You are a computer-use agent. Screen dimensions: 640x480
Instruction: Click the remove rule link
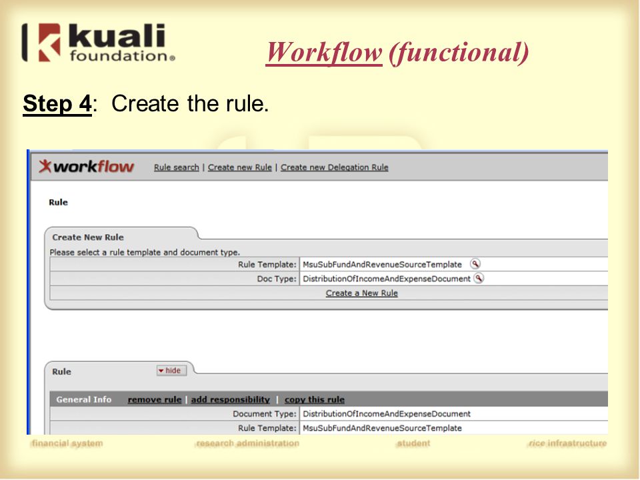(x=154, y=399)
